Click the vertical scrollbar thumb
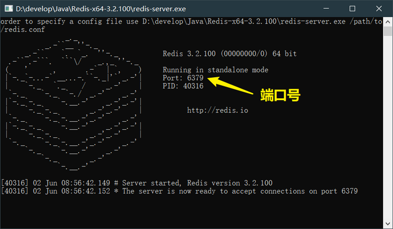 [388, 31]
